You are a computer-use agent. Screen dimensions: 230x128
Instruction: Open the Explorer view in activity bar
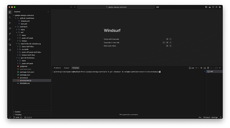10,12
